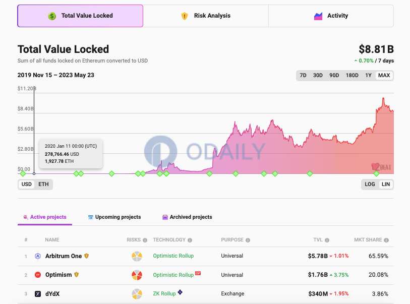This screenshot has height=304, width=410.
Task: Click the Active projects magnifier icon
Action: (25, 217)
